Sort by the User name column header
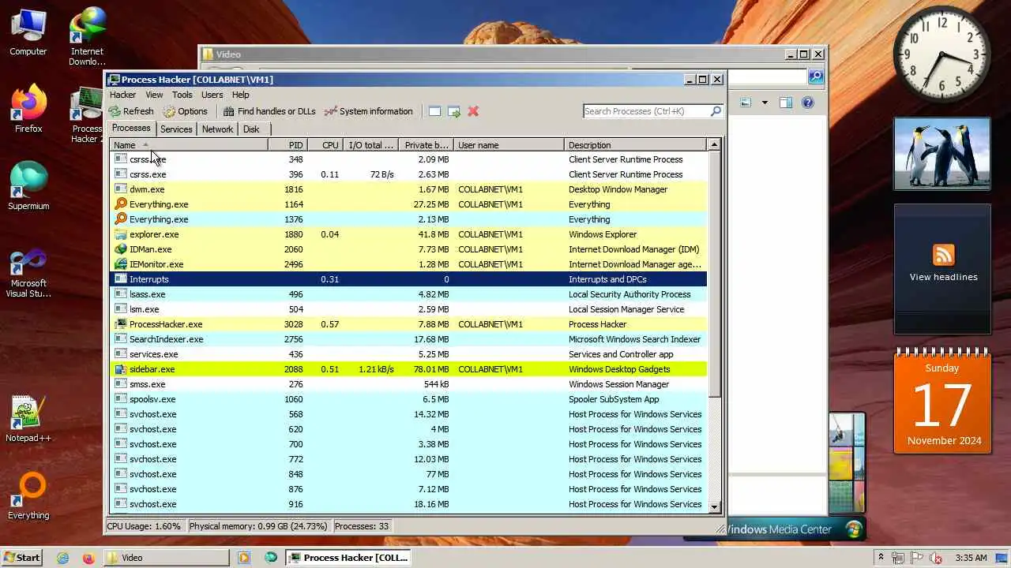The image size is (1011, 568). pos(509,145)
